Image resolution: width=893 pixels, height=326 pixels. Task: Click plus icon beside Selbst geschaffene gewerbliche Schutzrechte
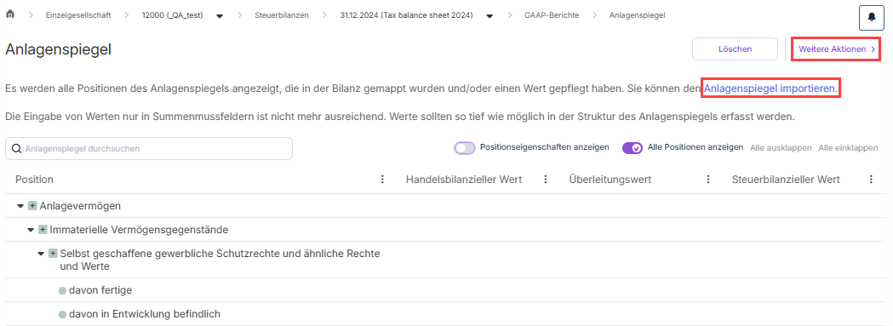(53, 254)
